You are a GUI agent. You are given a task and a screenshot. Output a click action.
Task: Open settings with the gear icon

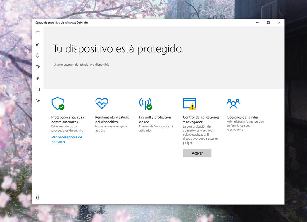point(37,197)
